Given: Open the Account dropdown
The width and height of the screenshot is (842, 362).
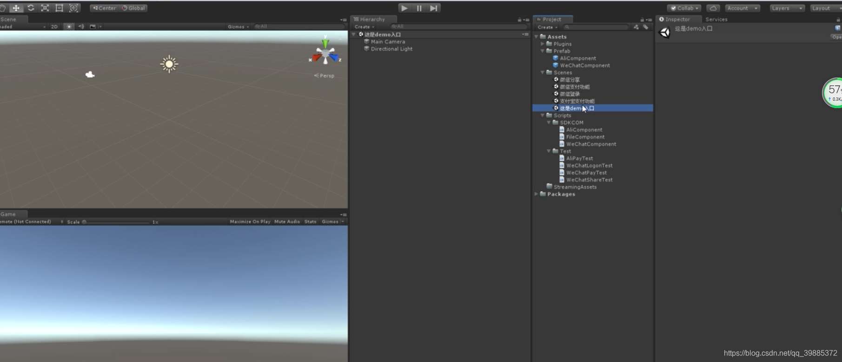Looking at the screenshot, I should click(x=742, y=8).
